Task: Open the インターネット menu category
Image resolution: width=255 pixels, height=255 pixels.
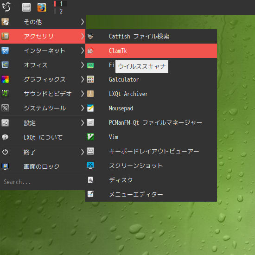Action: [x=43, y=51]
